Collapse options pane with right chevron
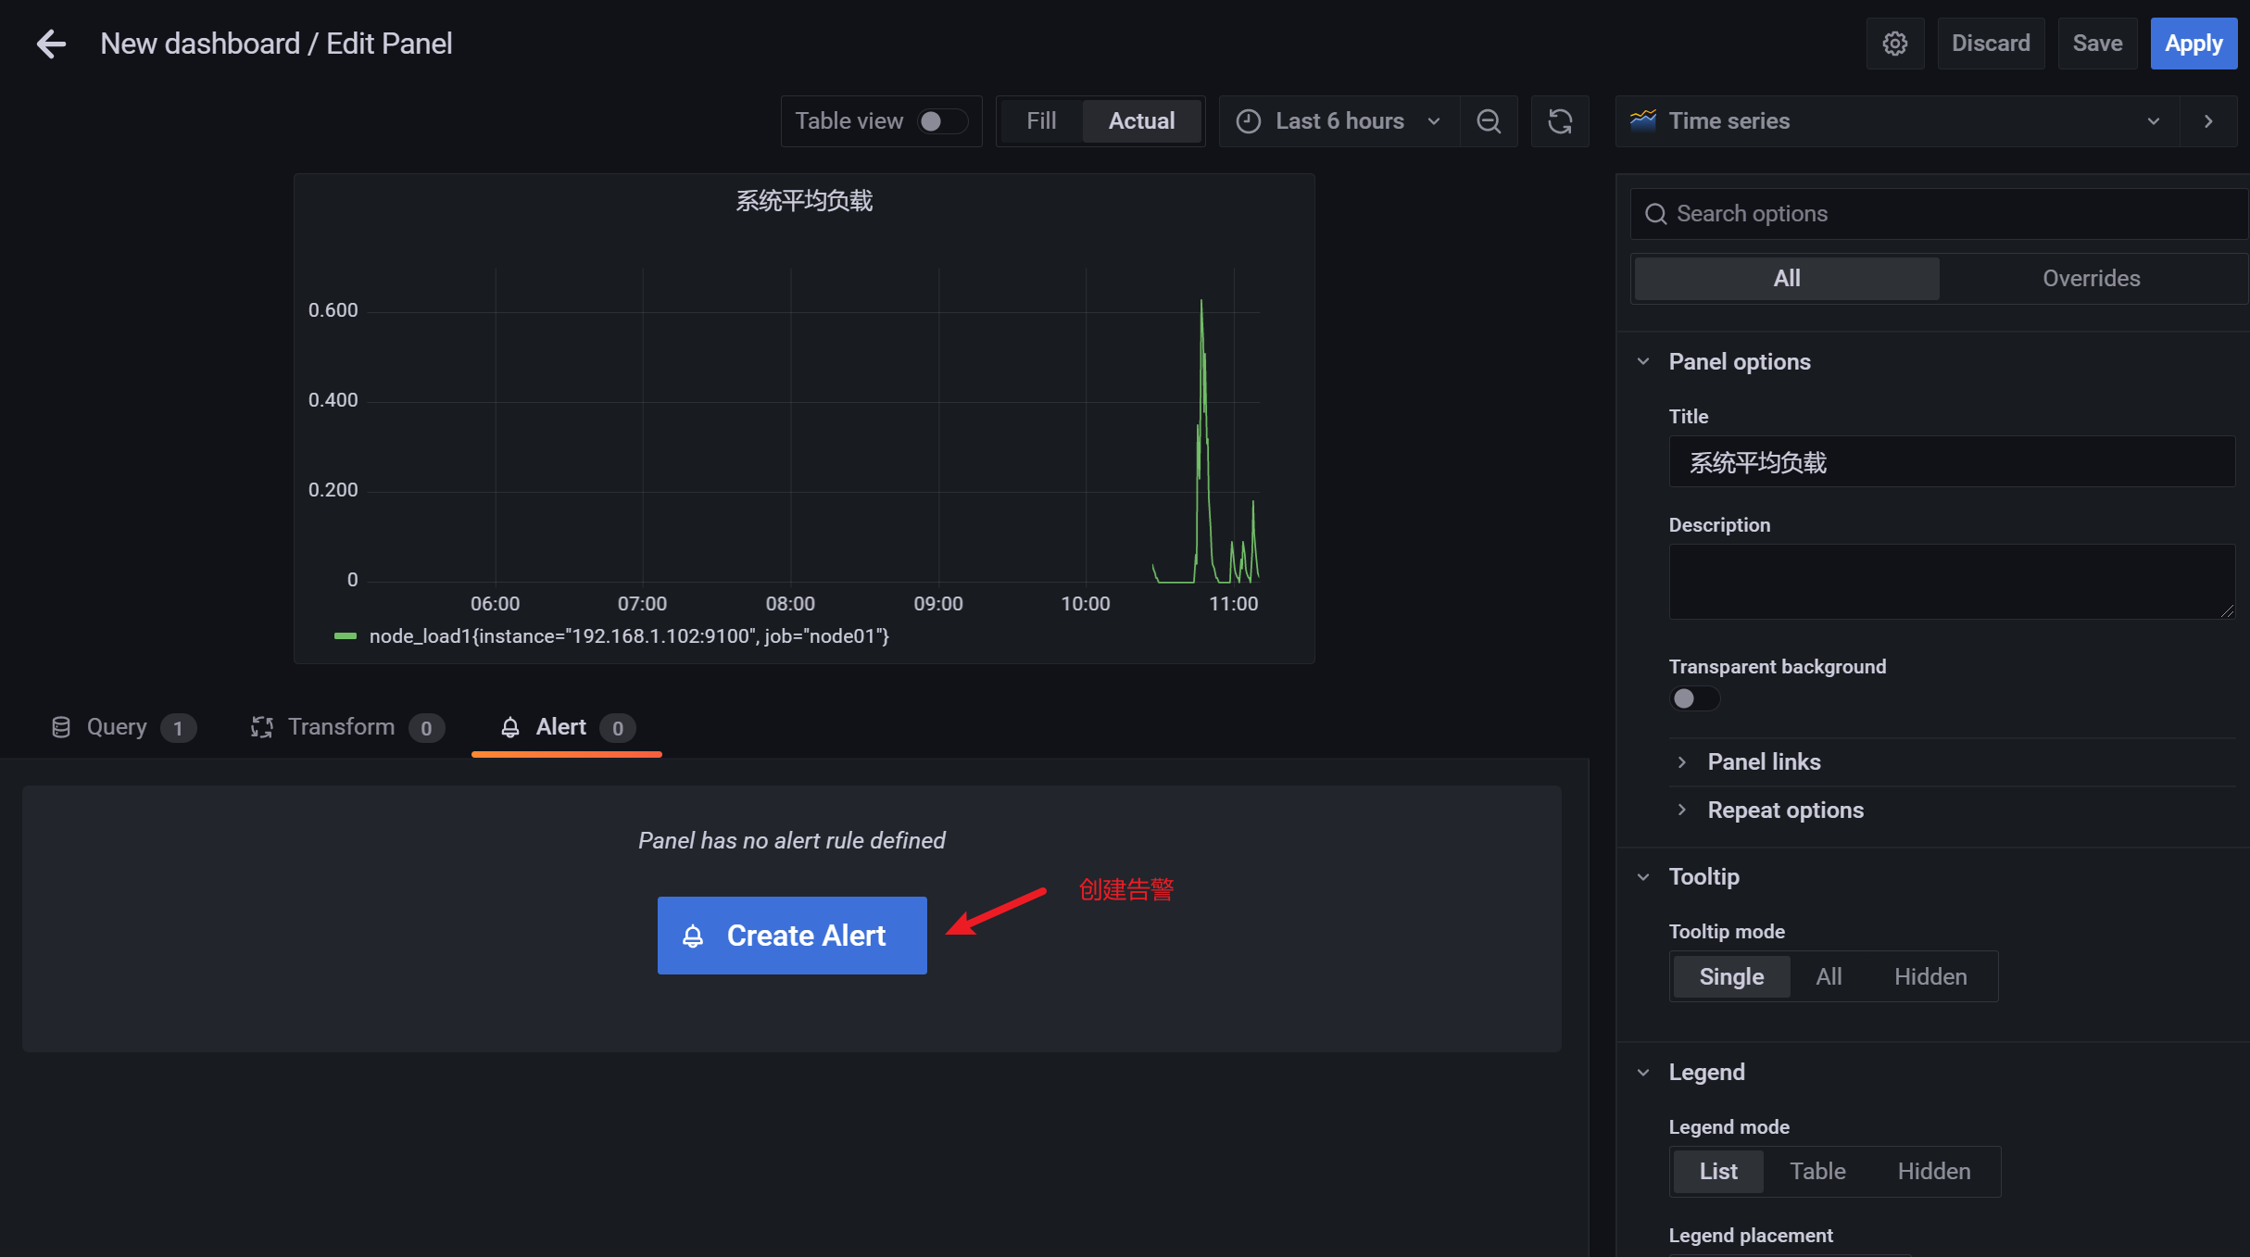Viewport: 2250px width, 1257px height. pyautogui.click(x=2208, y=121)
